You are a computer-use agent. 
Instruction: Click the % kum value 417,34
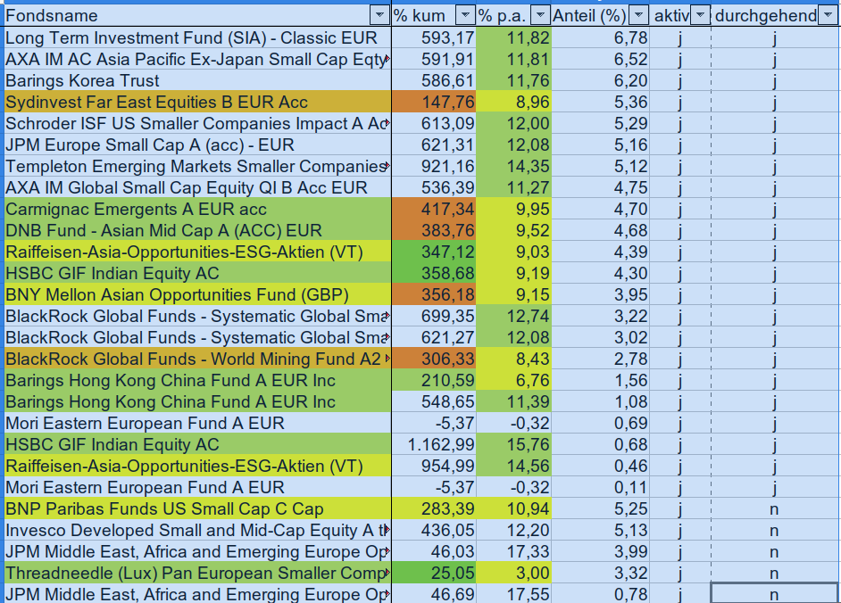(434, 209)
